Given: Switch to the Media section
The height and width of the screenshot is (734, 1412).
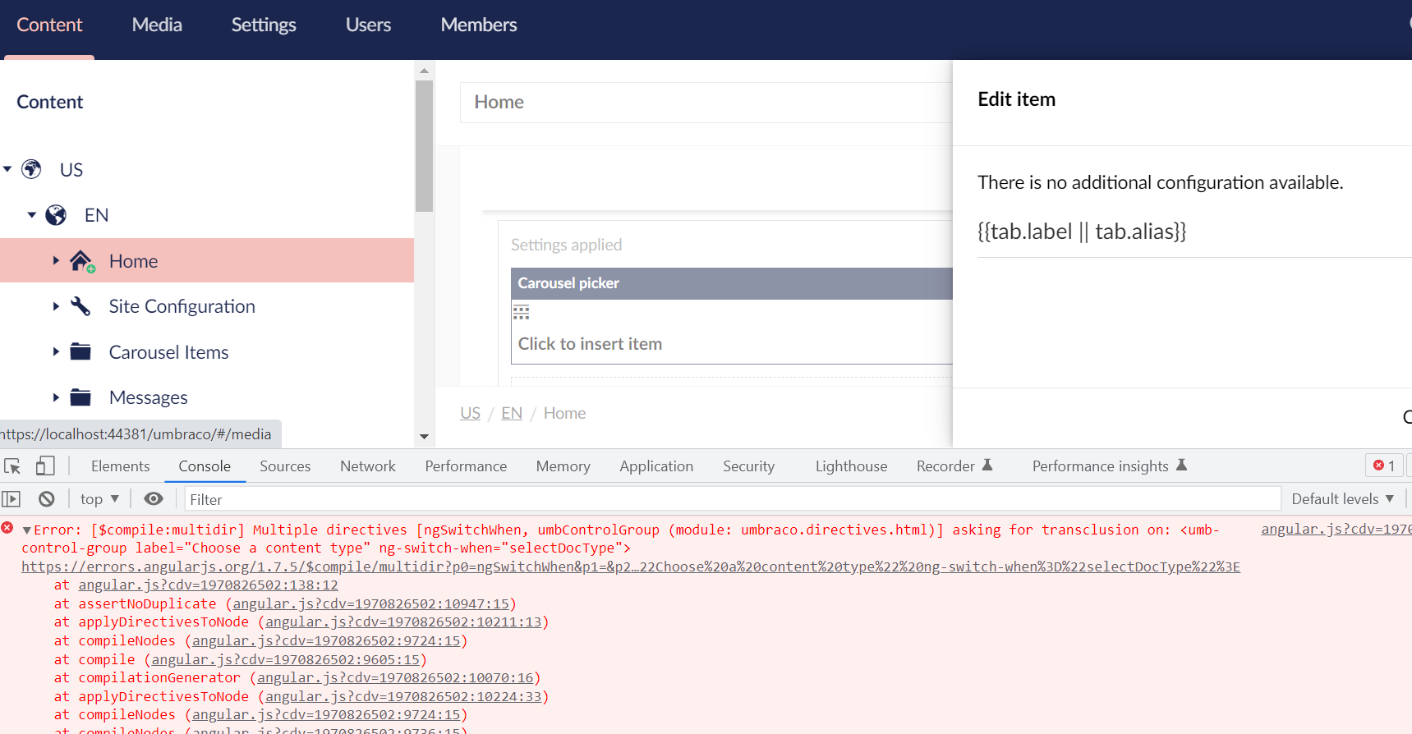Looking at the screenshot, I should 157,25.
